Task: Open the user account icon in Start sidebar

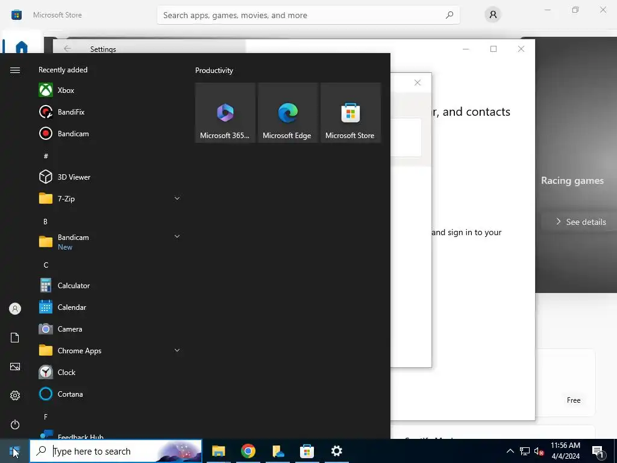Action: pos(15,309)
